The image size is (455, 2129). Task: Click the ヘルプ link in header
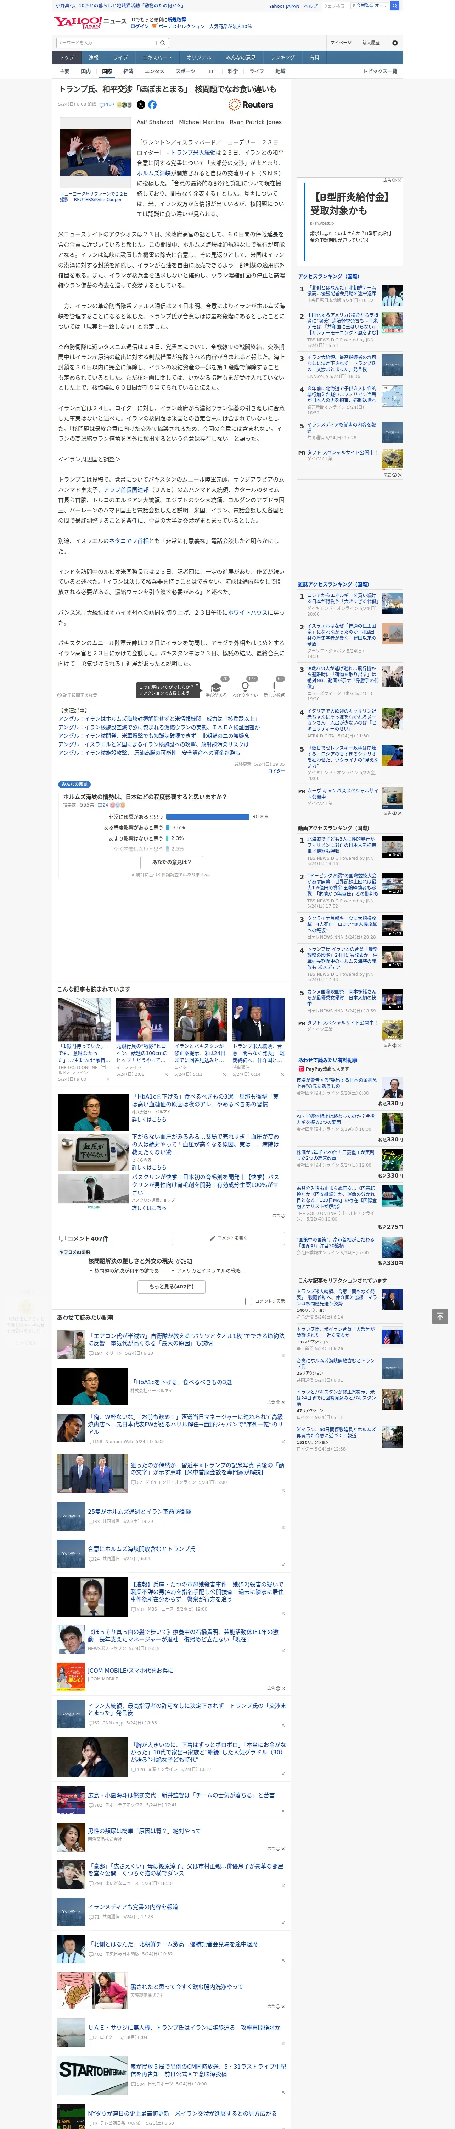tap(310, 6)
